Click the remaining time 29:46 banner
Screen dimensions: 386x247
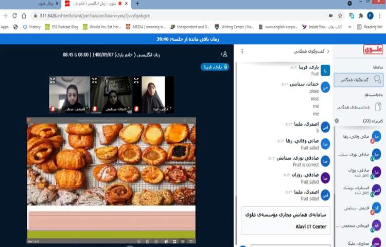click(x=188, y=39)
